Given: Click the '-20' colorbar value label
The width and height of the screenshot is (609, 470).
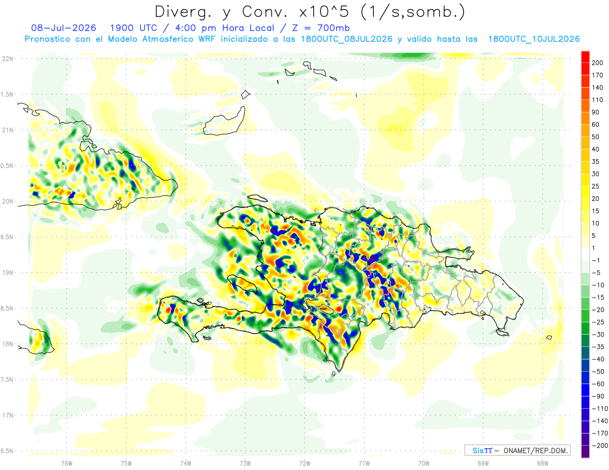Looking at the screenshot, I should (598, 309).
